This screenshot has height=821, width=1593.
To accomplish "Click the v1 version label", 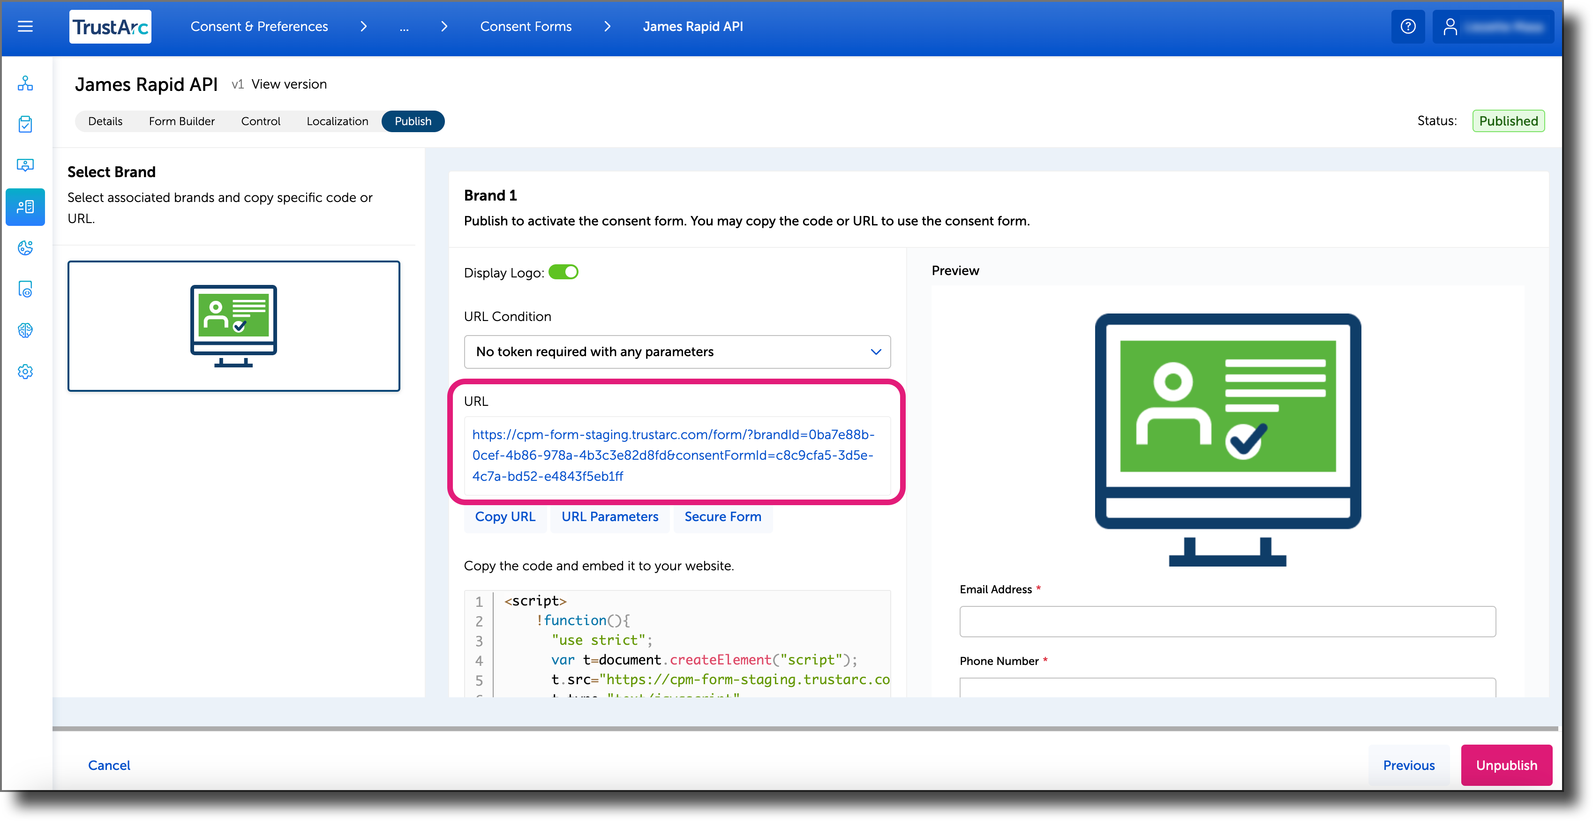I will (238, 84).
